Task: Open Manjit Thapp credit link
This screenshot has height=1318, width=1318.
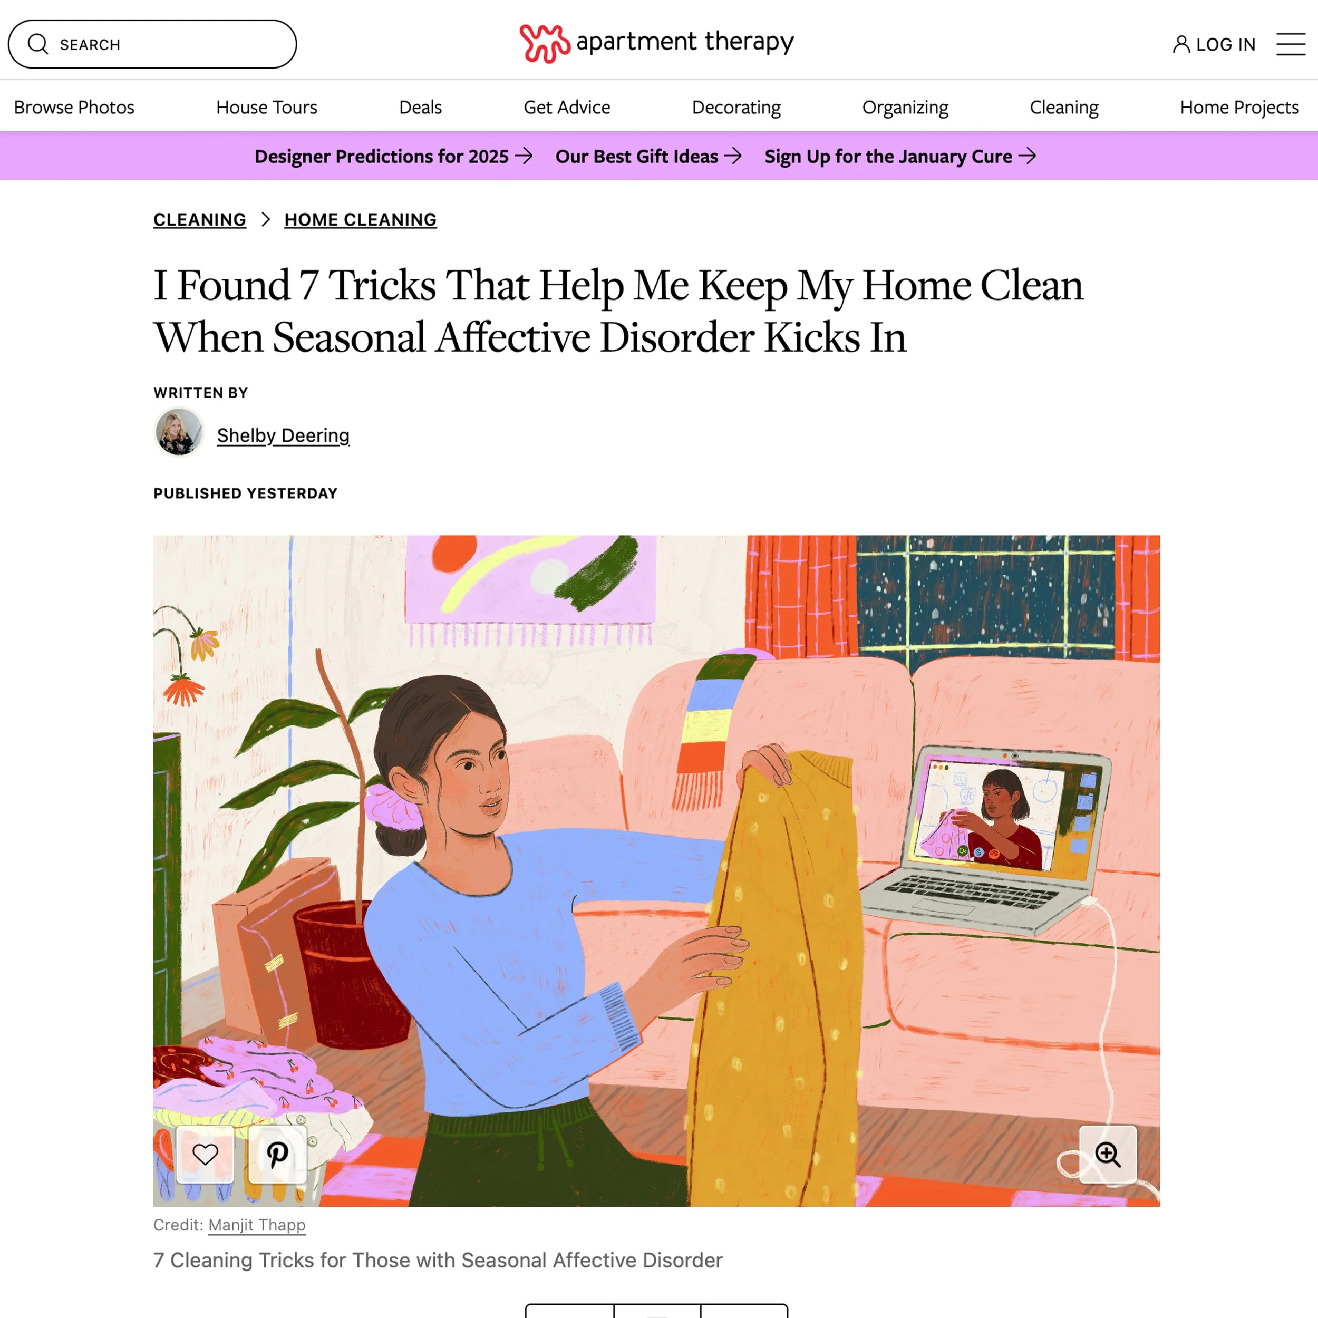Action: point(257,1225)
